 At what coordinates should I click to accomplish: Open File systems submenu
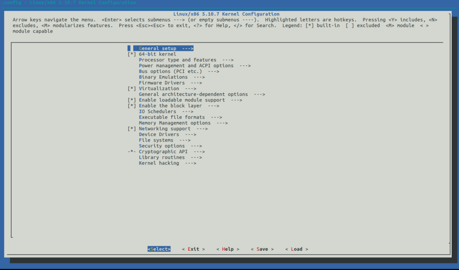(165, 140)
